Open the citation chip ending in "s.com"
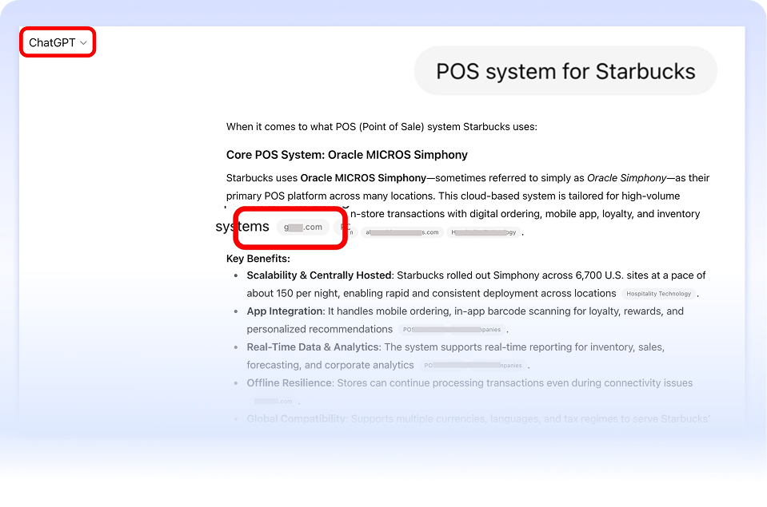 [401, 232]
